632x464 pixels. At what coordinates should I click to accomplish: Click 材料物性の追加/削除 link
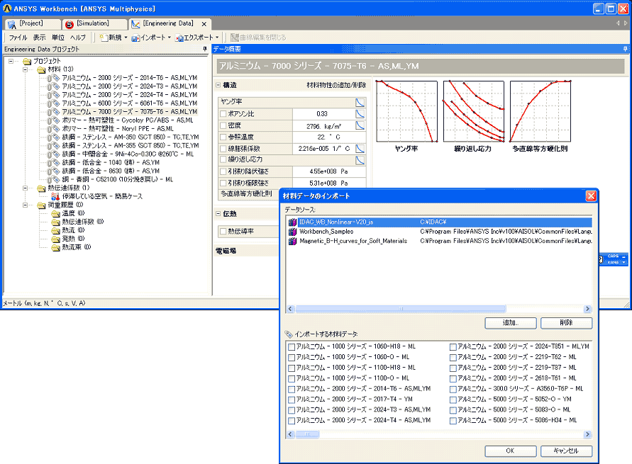click(336, 85)
